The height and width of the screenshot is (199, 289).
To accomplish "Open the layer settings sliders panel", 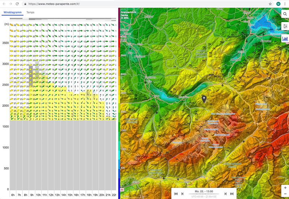I will tap(285, 26).
